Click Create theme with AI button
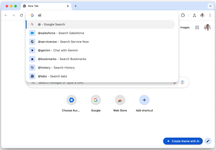216x150 pixels. (183, 141)
